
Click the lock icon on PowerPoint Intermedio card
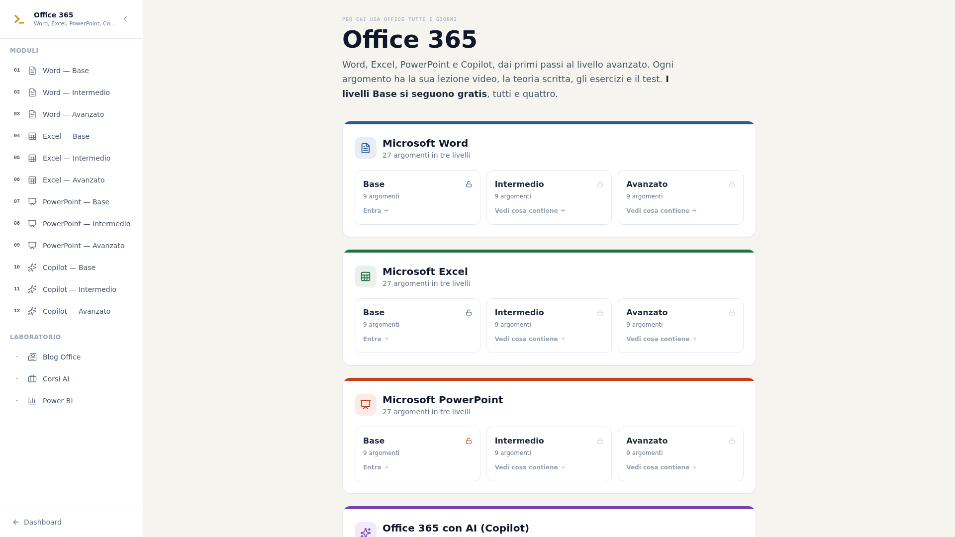[x=600, y=441]
